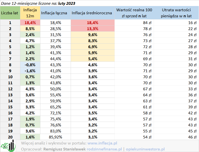Image resolution: width=199 pixels, height=152 pixels.
Task: Select the red 13,3% average inflation cell
Action: click(x=92, y=29)
